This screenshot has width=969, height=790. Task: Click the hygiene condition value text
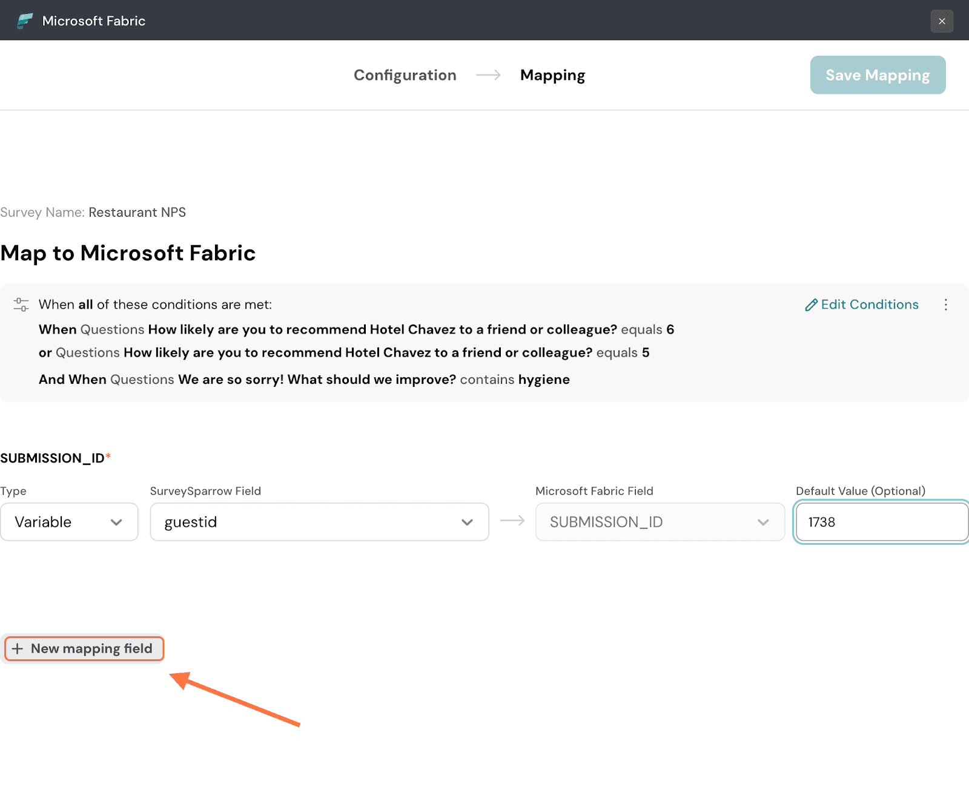[x=544, y=380]
